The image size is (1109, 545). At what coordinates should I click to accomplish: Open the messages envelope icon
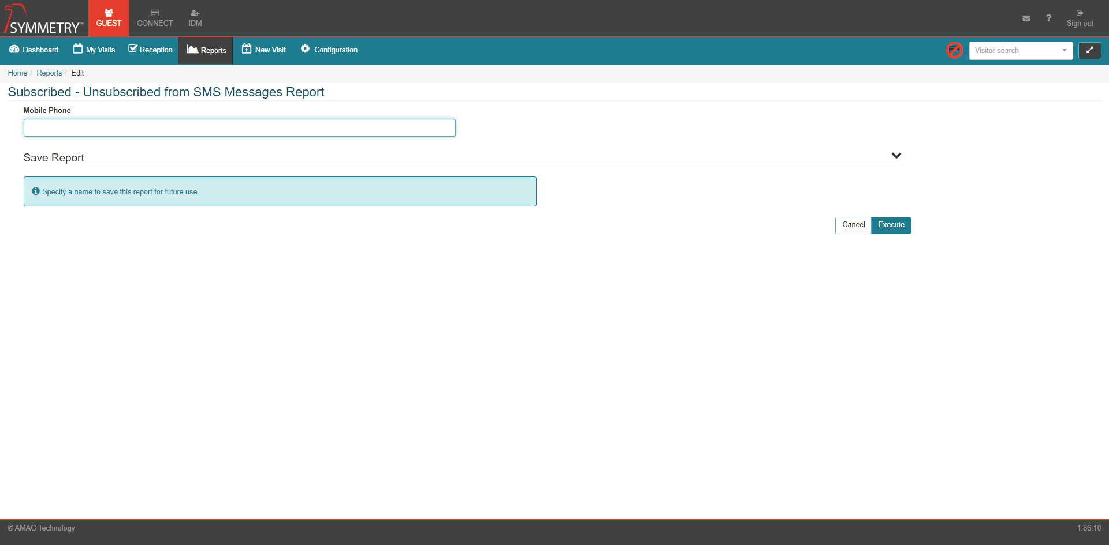pyautogui.click(x=1026, y=18)
